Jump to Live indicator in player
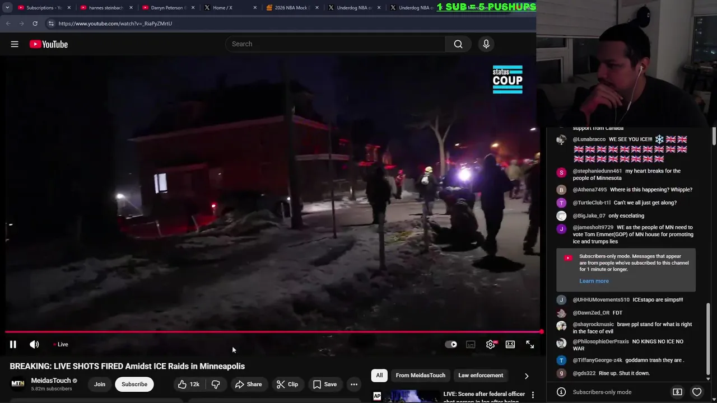The height and width of the screenshot is (403, 717). [60, 345]
